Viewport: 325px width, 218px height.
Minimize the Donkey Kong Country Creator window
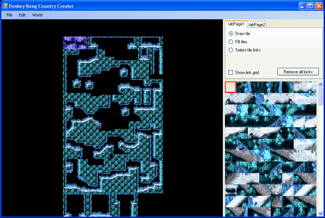[x=302, y=6]
